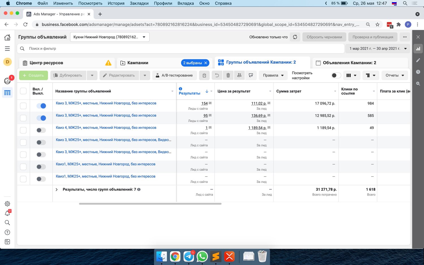This screenshot has height=265, width=424.
Task: Tick the checkbox for the 95-results row
Action: click(x=23, y=118)
